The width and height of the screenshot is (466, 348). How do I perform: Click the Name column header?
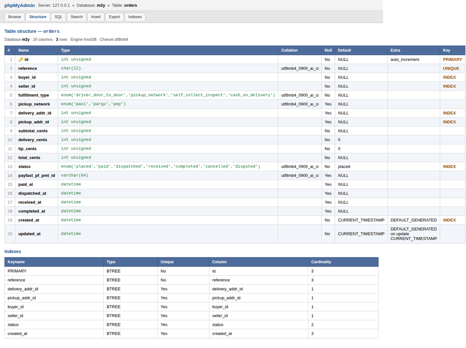pyautogui.click(x=36, y=51)
